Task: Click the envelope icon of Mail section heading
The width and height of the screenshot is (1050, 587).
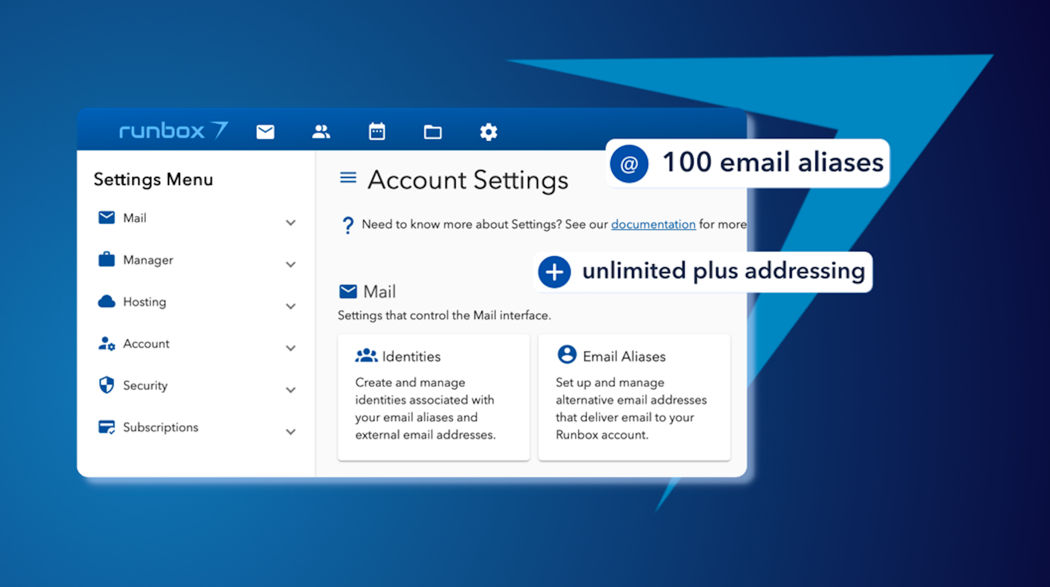Action: (x=348, y=291)
